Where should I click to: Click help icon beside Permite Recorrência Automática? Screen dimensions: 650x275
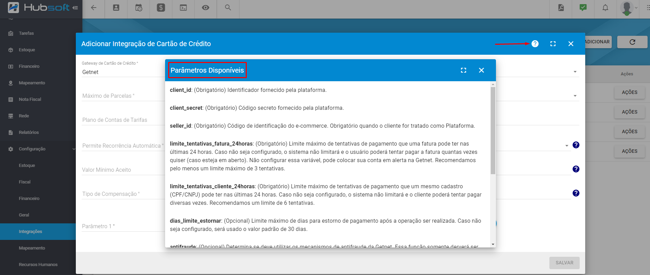576,145
